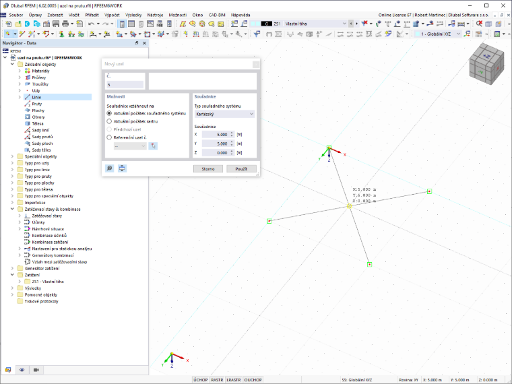Click the nodal support icon

[x=61, y=34]
